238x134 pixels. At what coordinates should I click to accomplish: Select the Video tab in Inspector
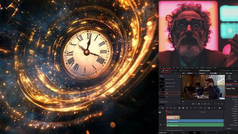(x=229, y=77)
